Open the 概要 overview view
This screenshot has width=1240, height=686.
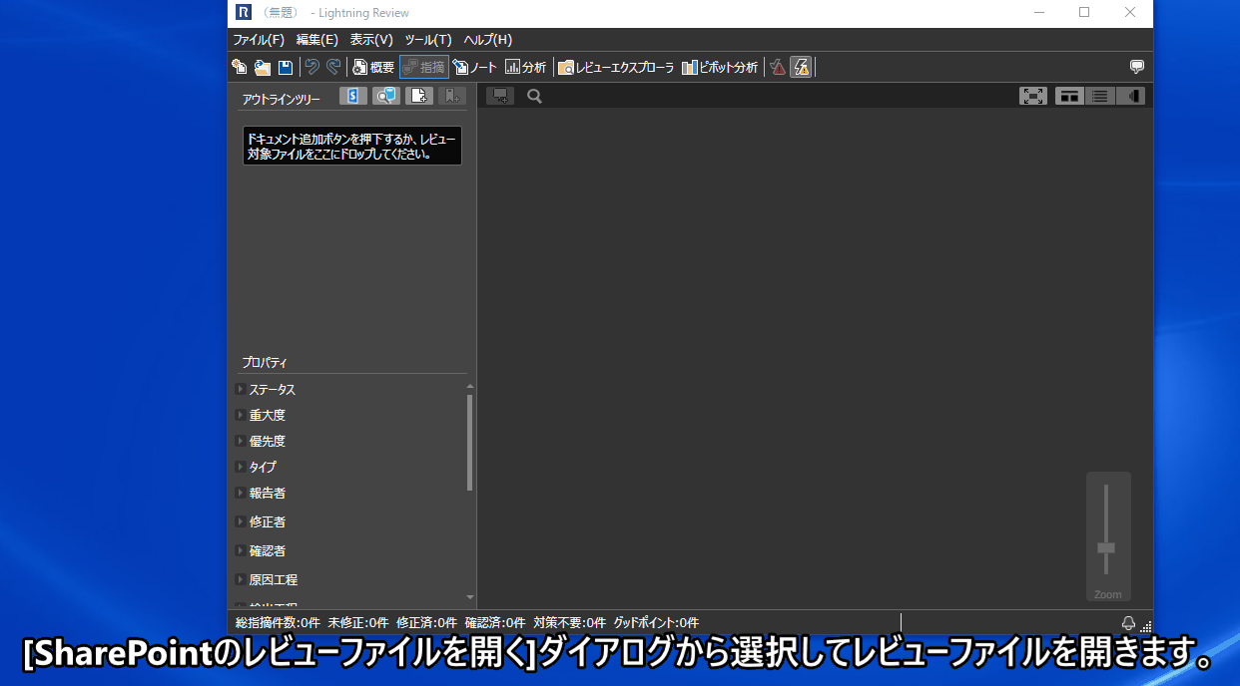coord(373,67)
